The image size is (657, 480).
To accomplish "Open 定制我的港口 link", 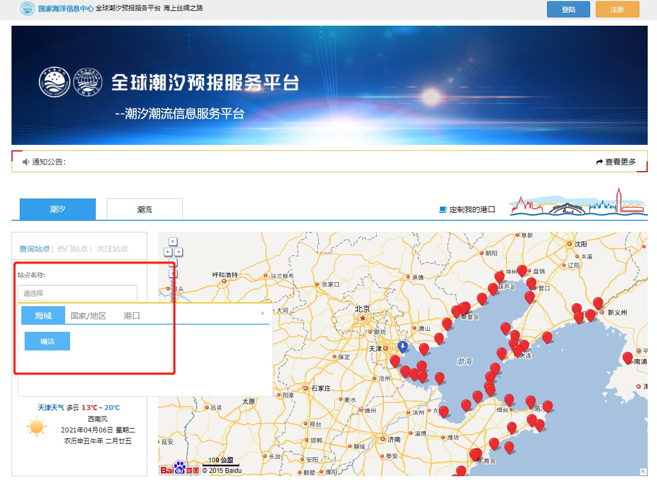I will pyautogui.click(x=472, y=209).
